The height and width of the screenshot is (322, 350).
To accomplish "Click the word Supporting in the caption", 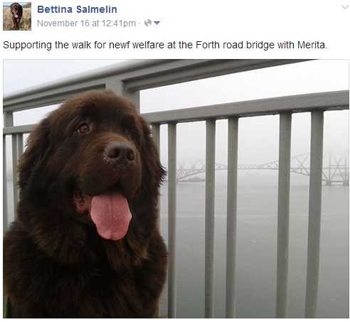I will (x=27, y=45).
